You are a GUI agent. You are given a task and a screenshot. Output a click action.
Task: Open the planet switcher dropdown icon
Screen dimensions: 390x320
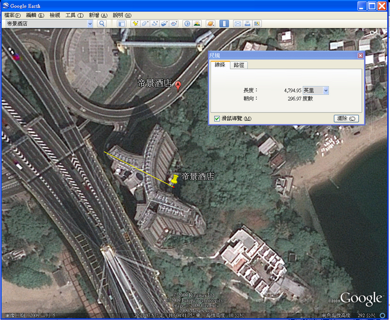211,23
